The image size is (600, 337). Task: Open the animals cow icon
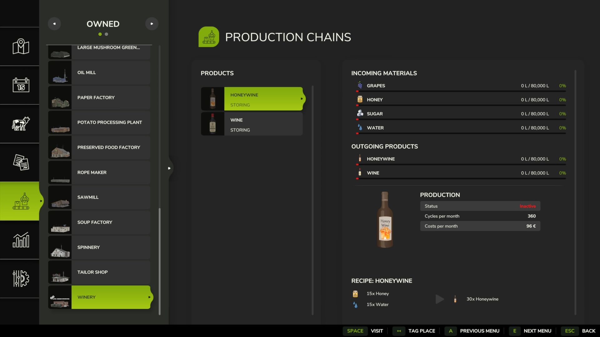[x=21, y=124]
